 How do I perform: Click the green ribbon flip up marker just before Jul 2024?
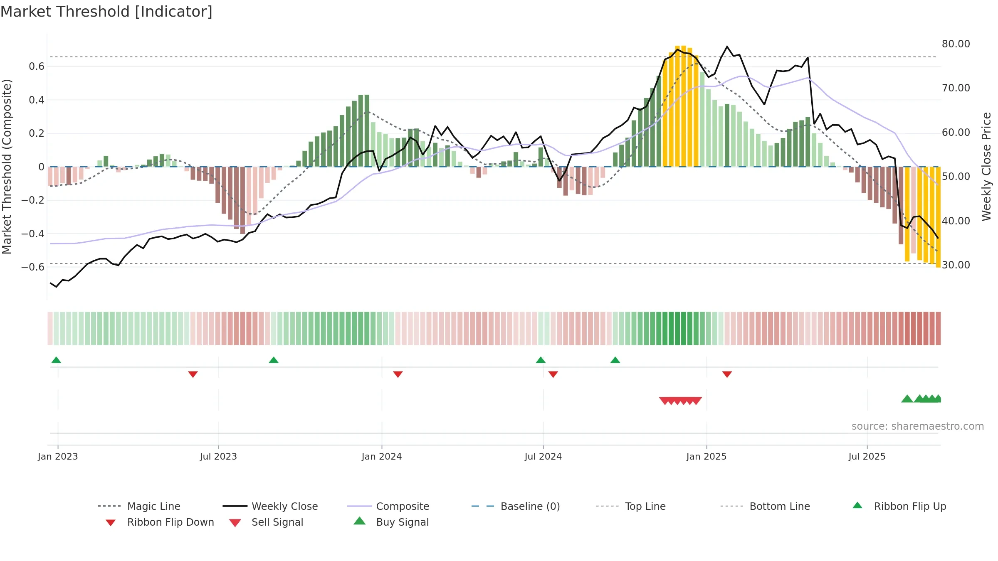click(x=541, y=360)
